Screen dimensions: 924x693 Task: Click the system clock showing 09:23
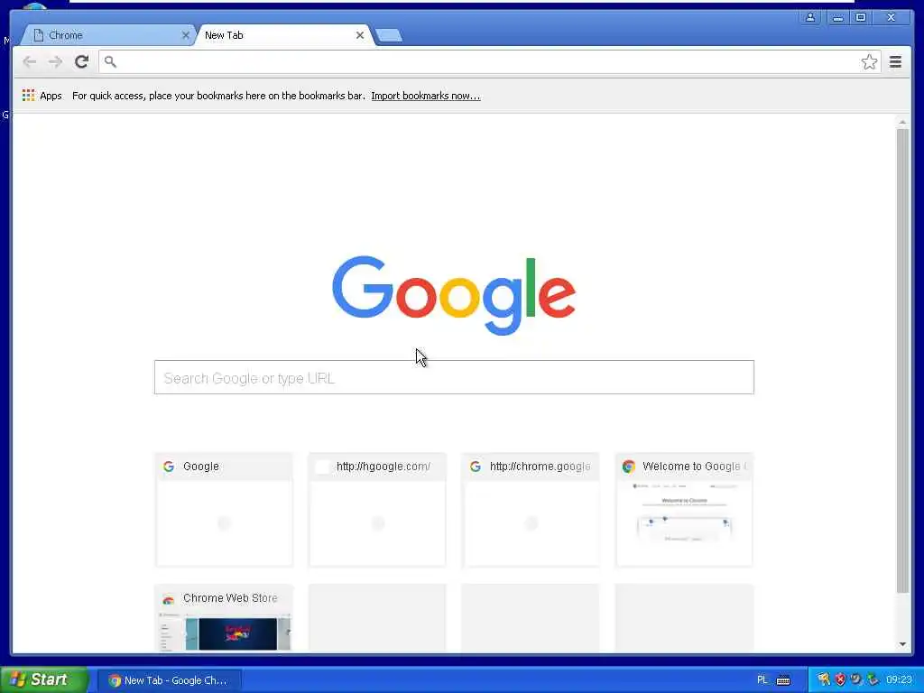click(x=899, y=680)
